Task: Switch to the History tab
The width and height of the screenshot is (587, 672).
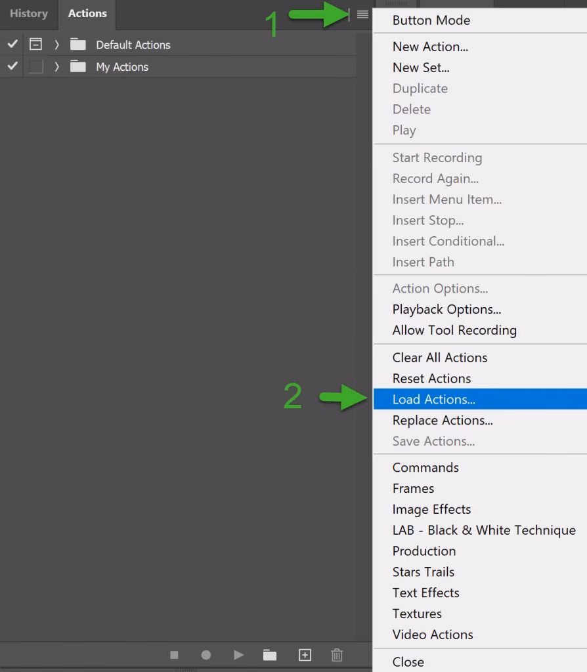Action: (29, 12)
